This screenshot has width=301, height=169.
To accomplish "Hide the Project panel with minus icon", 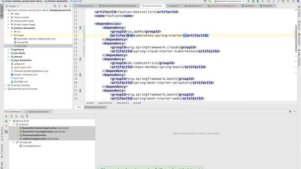I will (70, 6).
